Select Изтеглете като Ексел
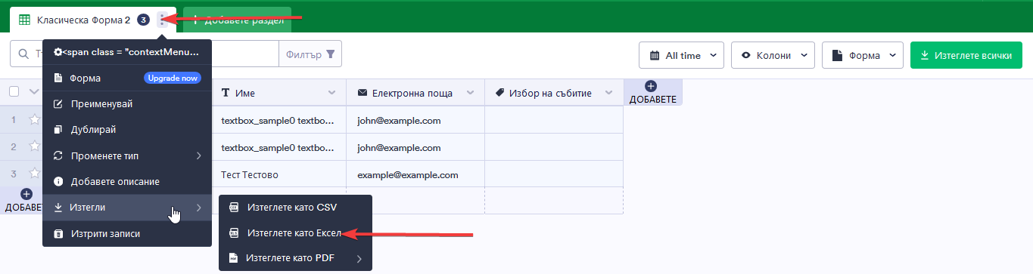 click(x=295, y=233)
